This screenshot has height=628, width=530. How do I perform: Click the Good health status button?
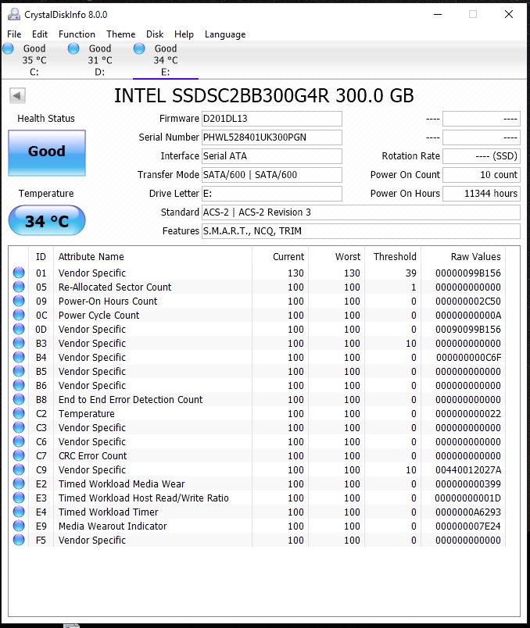pyautogui.click(x=47, y=152)
